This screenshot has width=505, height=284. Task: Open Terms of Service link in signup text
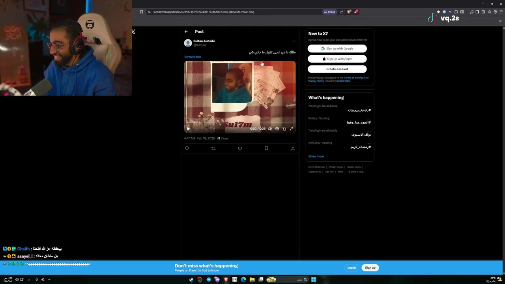pos(353,78)
